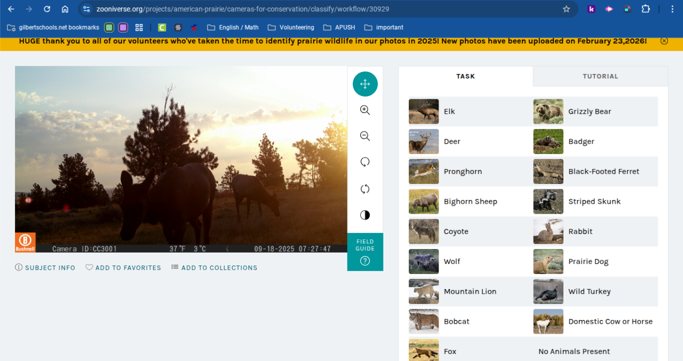Choose Elk as the animal
683x361 pixels.
(x=471, y=111)
